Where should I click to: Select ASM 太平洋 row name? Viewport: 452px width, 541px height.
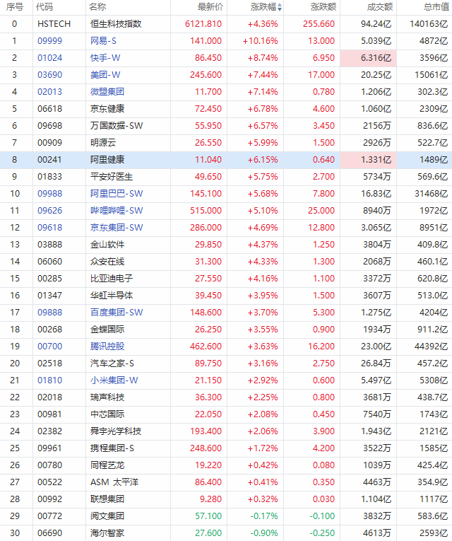click(x=114, y=482)
